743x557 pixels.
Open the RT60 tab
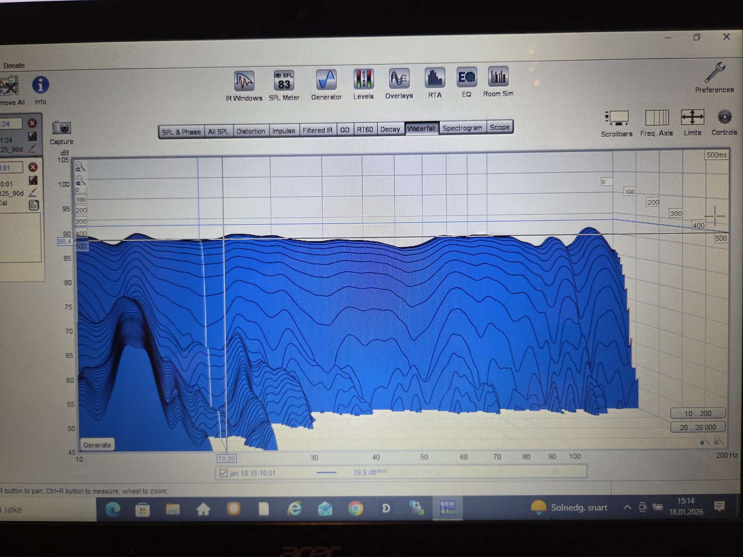tap(365, 129)
